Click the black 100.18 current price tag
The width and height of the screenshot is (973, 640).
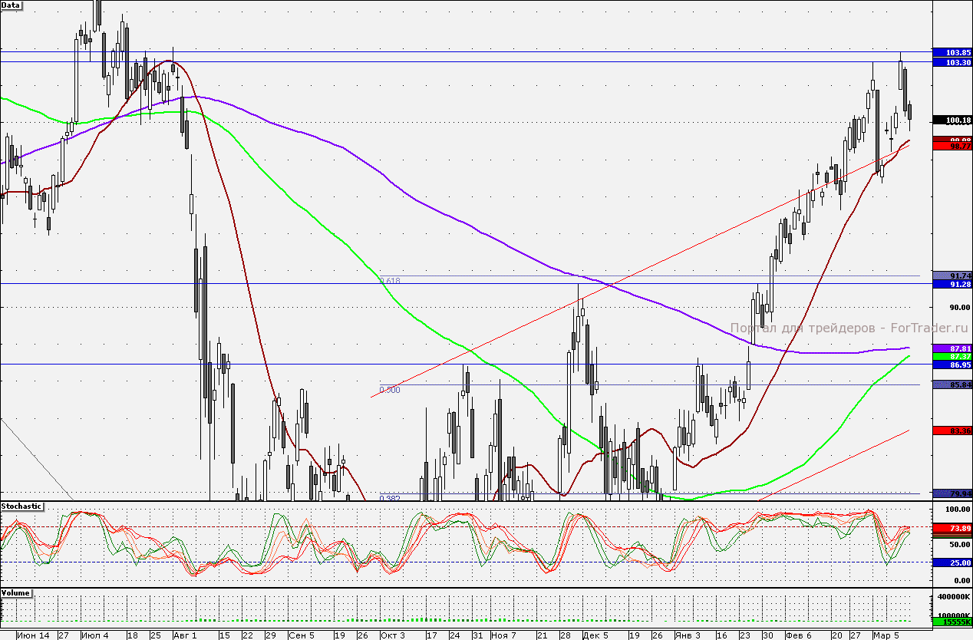point(951,120)
